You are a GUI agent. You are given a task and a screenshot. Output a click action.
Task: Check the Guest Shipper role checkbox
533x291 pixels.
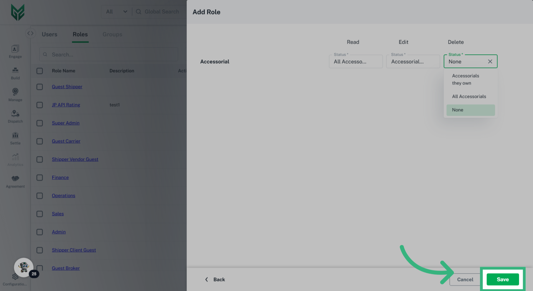click(40, 87)
